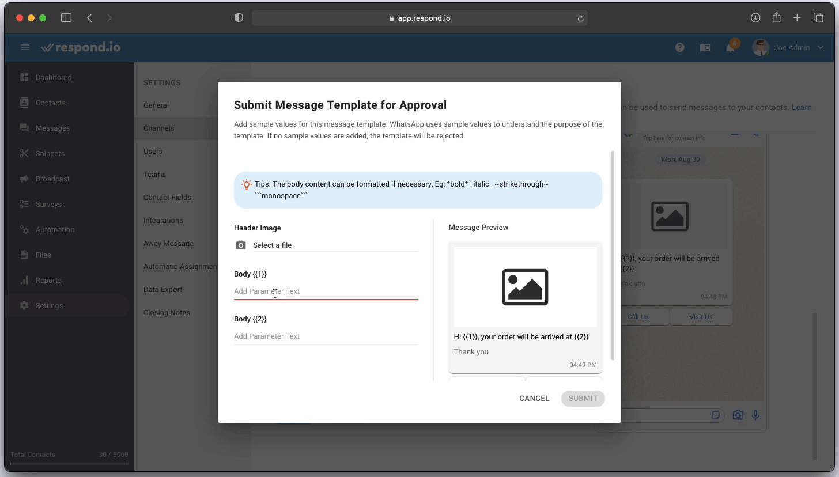
Task: Click the Dashboard grid icon
Action: (24, 77)
